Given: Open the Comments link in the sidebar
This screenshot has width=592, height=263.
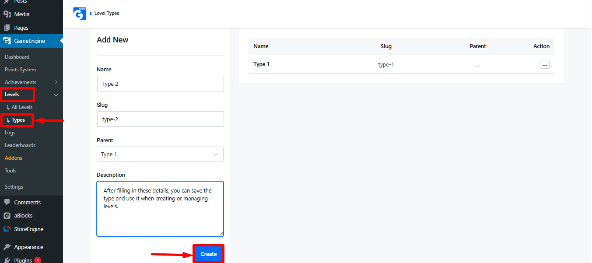Looking at the screenshot, I should (x=27, y=202).
